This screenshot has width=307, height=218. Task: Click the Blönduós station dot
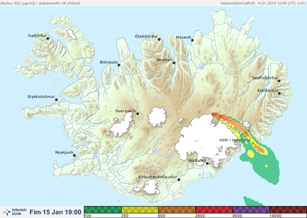(119, 65)
